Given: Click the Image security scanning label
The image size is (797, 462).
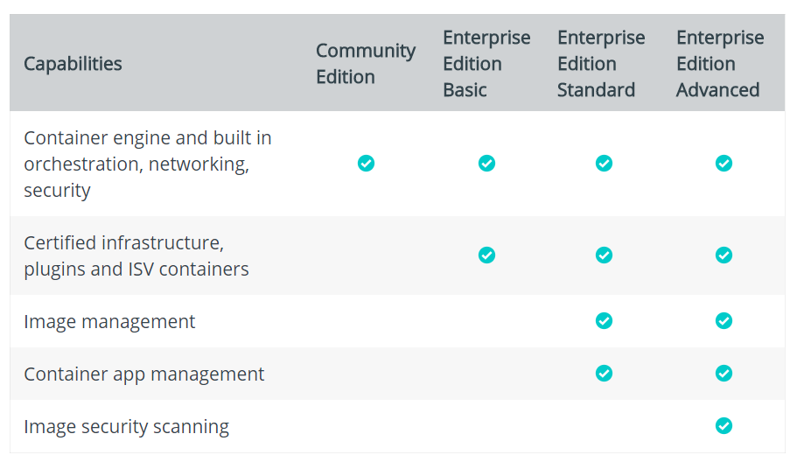Looking at the screenshot, I should pos(126,426).
